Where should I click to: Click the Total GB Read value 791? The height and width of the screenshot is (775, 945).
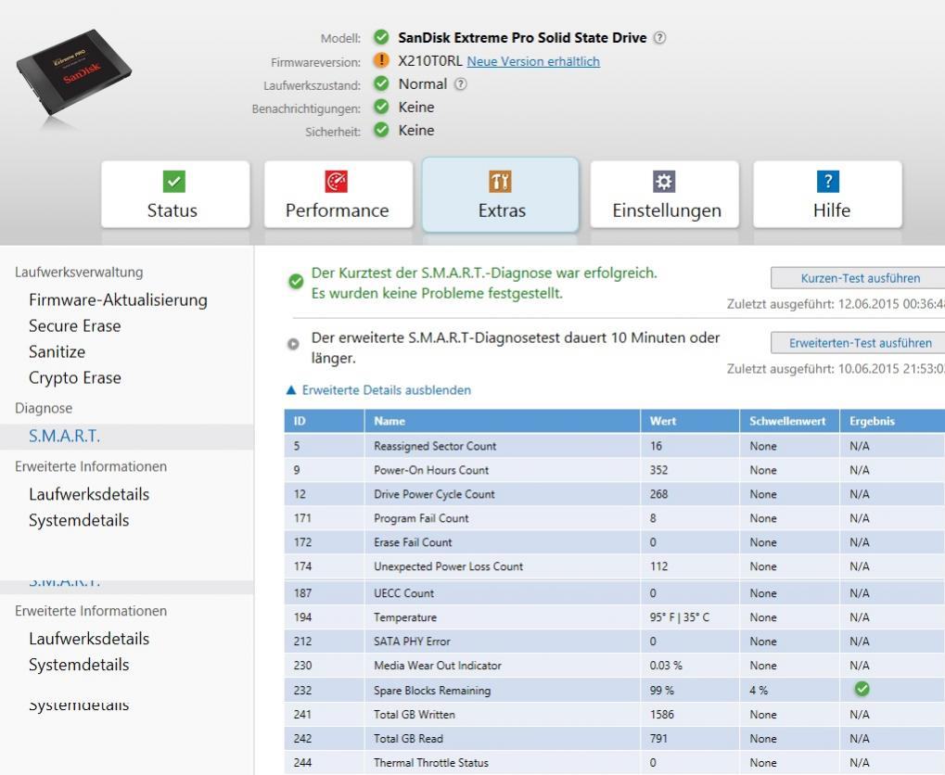coord(658,738)
